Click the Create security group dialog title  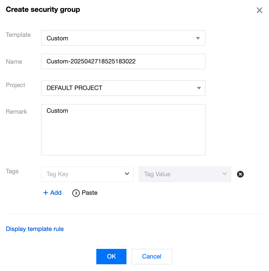tap(43, 10)
